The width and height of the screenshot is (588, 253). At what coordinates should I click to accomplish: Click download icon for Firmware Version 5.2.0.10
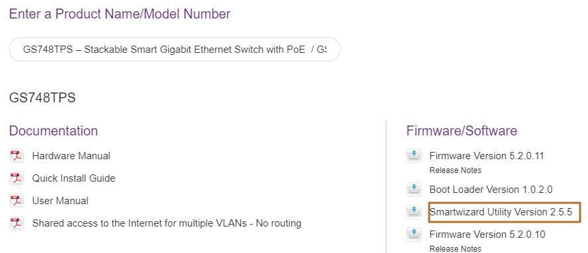point(414,235)
